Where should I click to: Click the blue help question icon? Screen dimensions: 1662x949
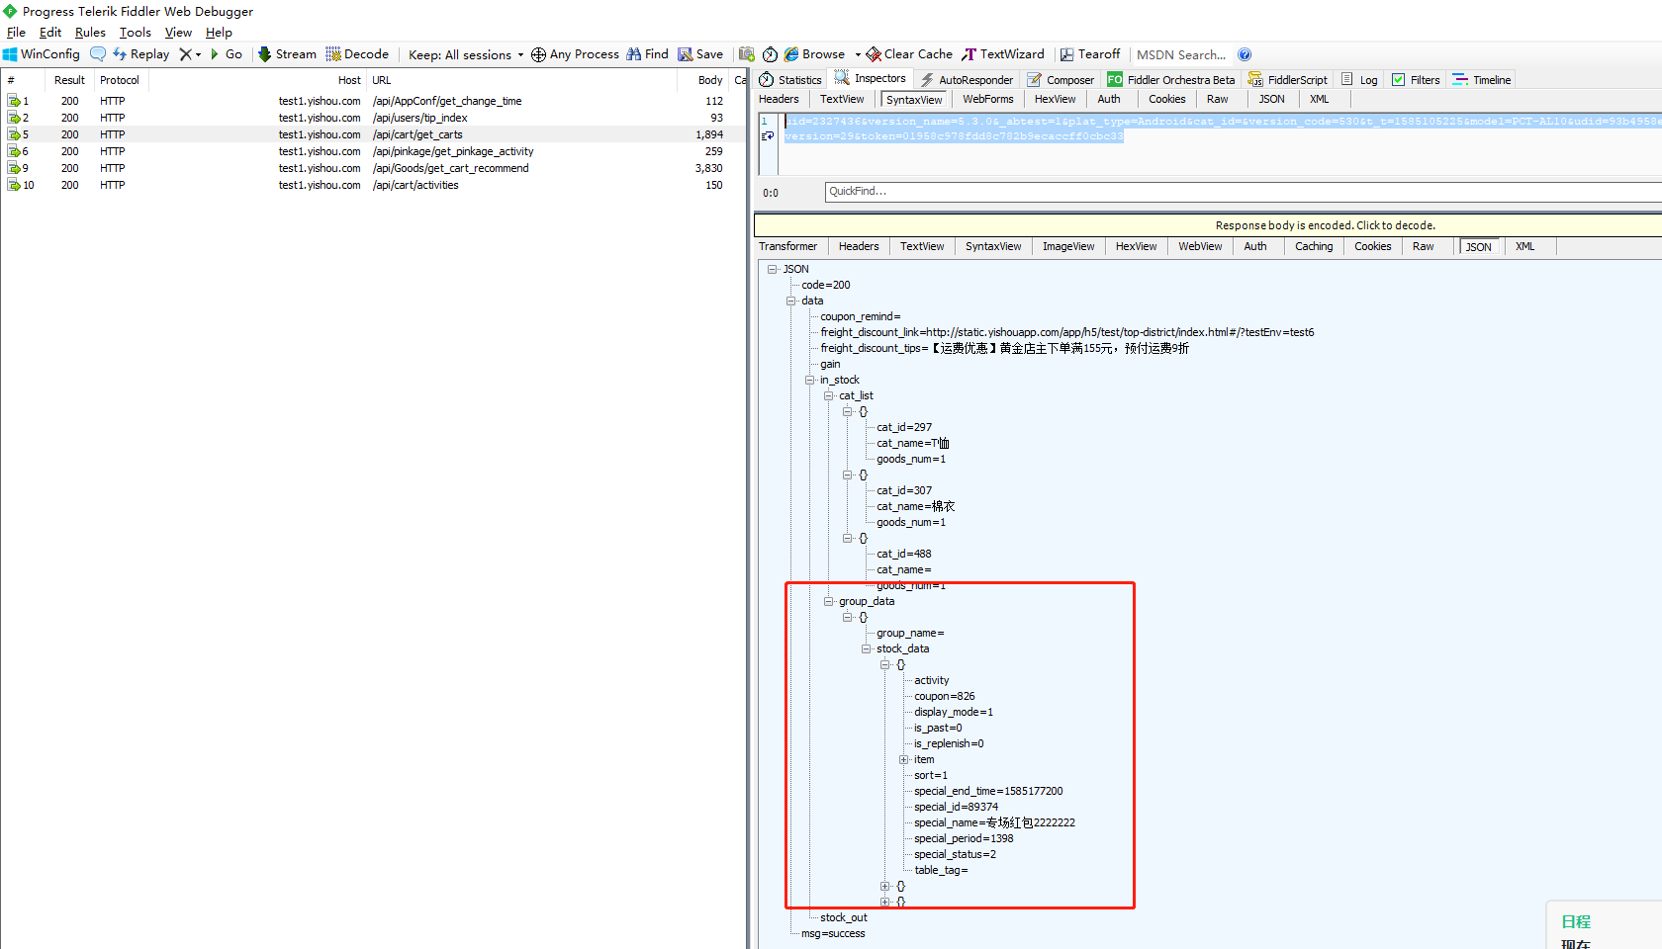(1245, 54)
